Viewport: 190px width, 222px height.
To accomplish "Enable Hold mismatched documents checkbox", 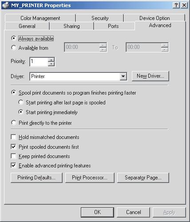I will pyautogui.click(x=13, y=137).
